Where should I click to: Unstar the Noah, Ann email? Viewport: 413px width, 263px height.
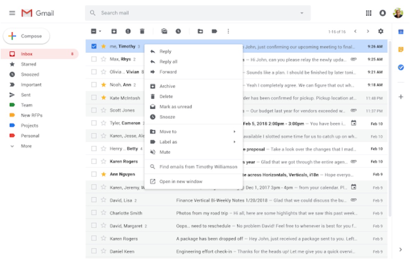tap(103, 84)
